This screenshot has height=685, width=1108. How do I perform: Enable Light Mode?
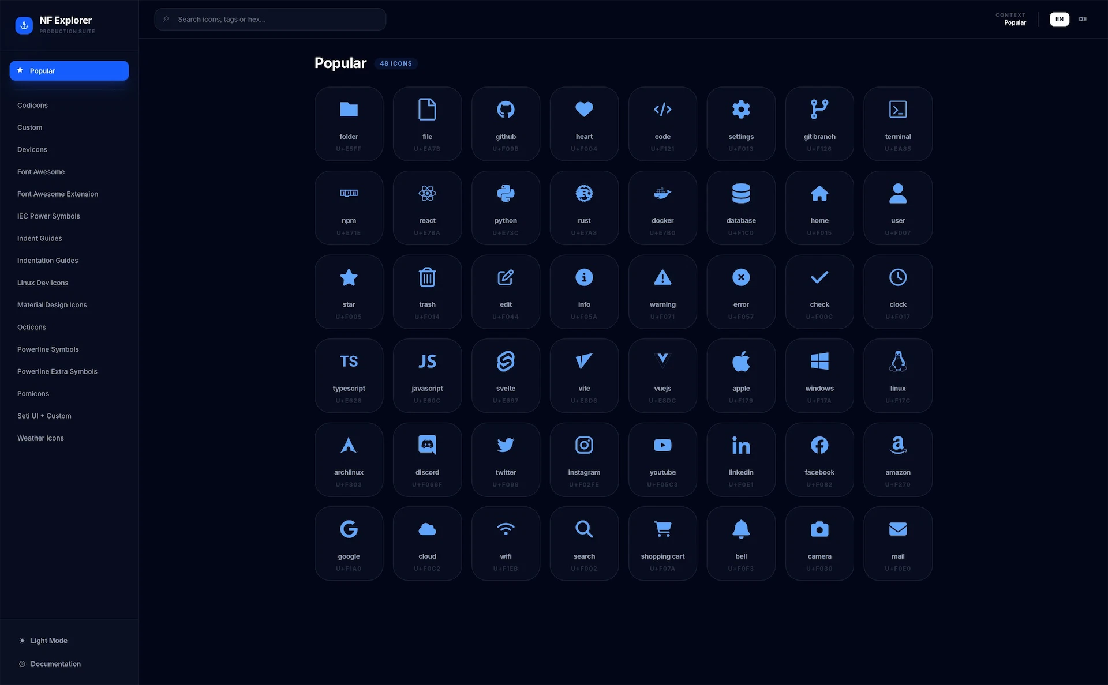coord(49,640)
